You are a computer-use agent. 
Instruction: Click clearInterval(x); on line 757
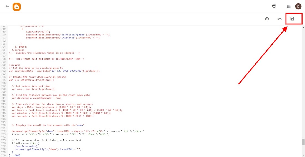(27, 146)
